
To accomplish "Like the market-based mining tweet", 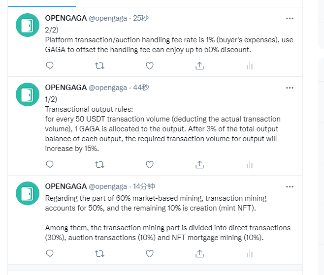I will (x=150, y=254).
